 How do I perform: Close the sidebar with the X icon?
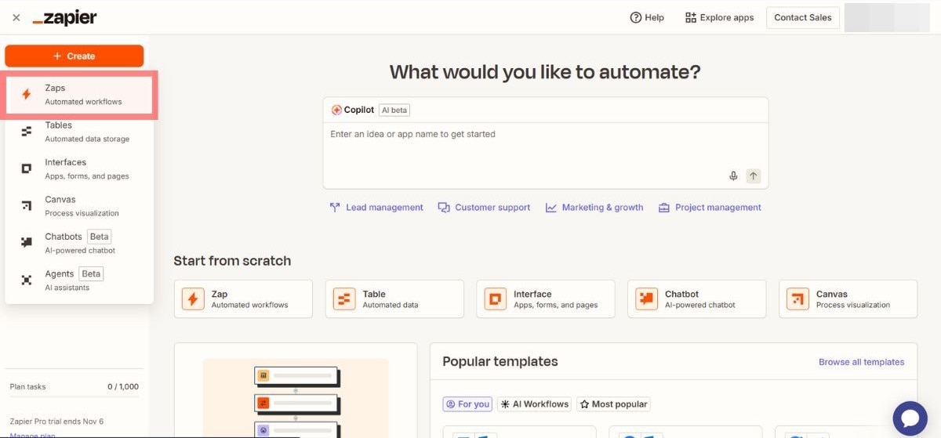pos(16,18)
